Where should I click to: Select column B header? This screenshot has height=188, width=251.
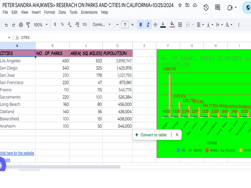point(52,46)
